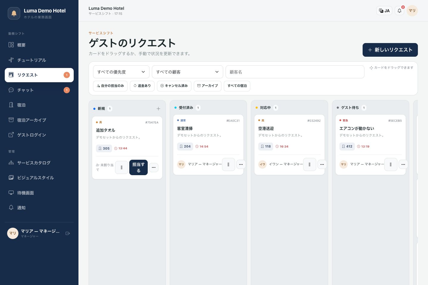Switch language with the JA button
Screen dimensions: 428x285
coord(384,11)
